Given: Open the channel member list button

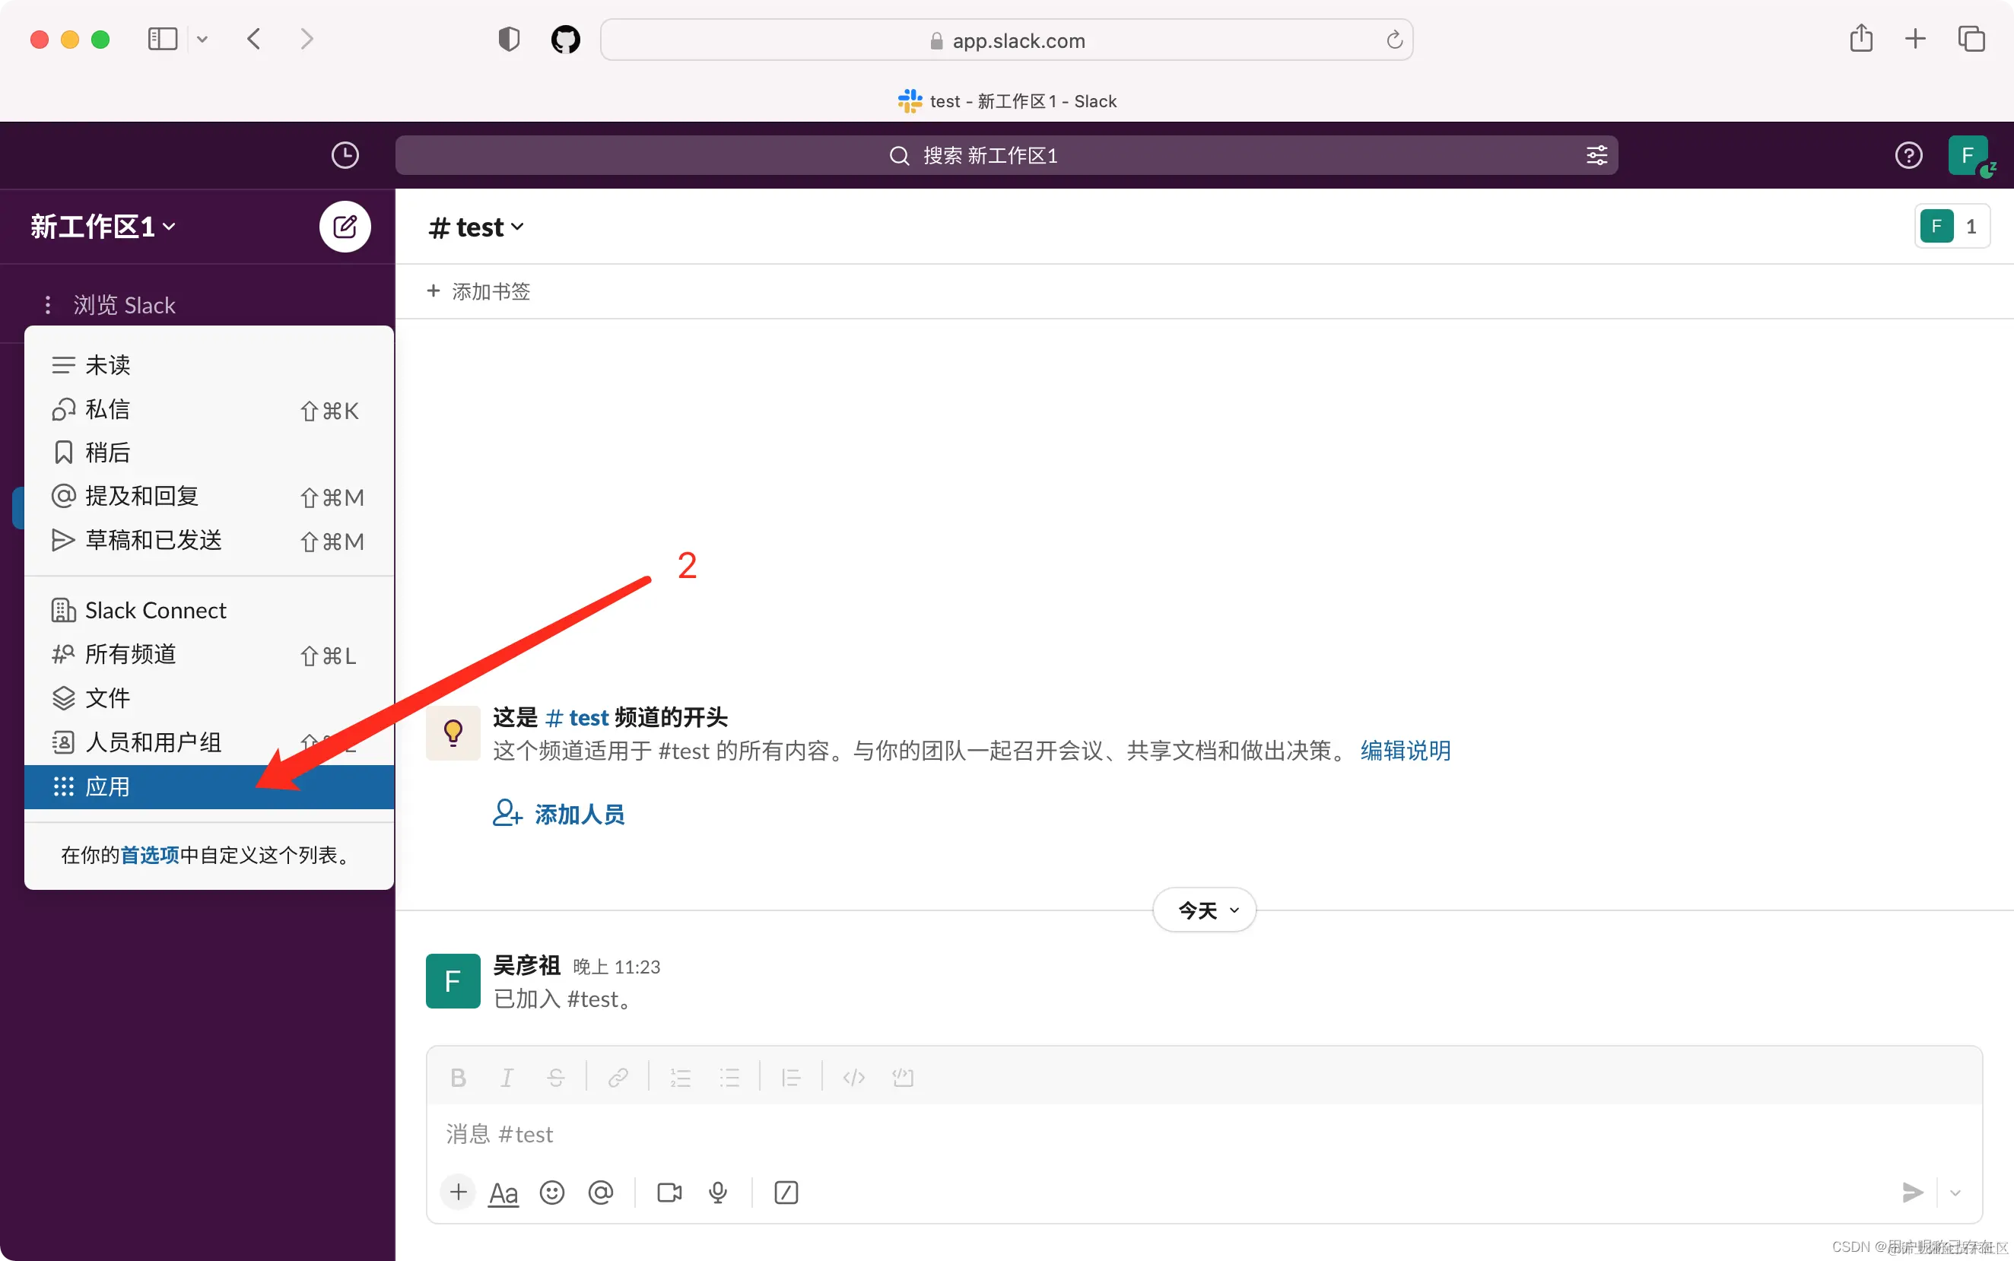Looking at the screenshot, I should tap(1952, 226).
